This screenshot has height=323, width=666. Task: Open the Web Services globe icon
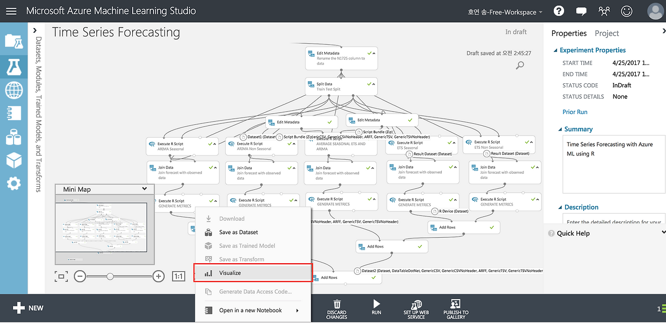click(14, 89)
